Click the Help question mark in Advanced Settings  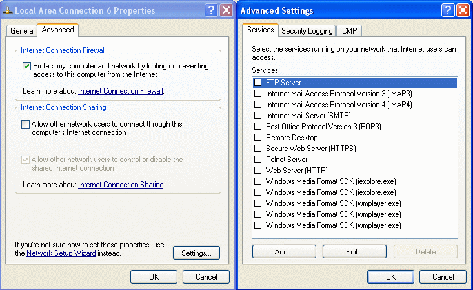(x=448, y=10)
